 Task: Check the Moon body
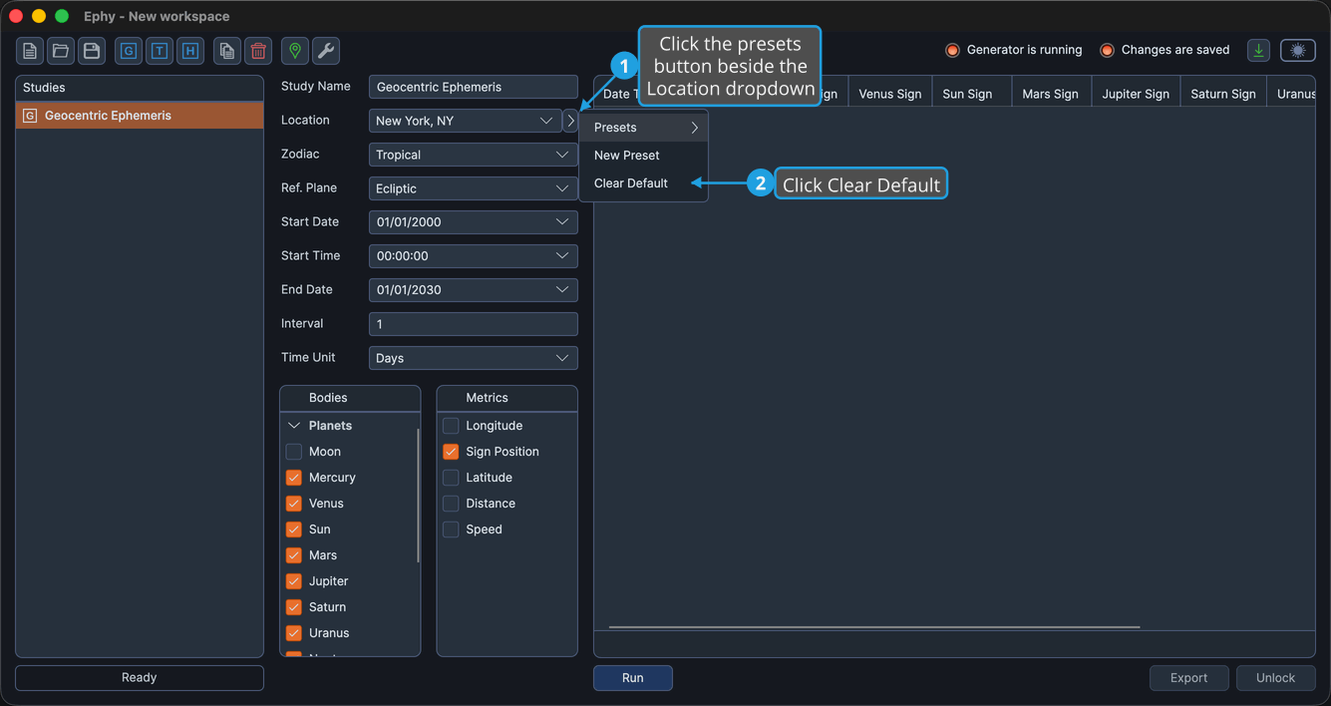click(x=294, y=452)
